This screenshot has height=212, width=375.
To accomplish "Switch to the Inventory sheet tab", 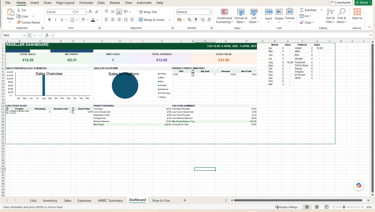I will 50,200.
